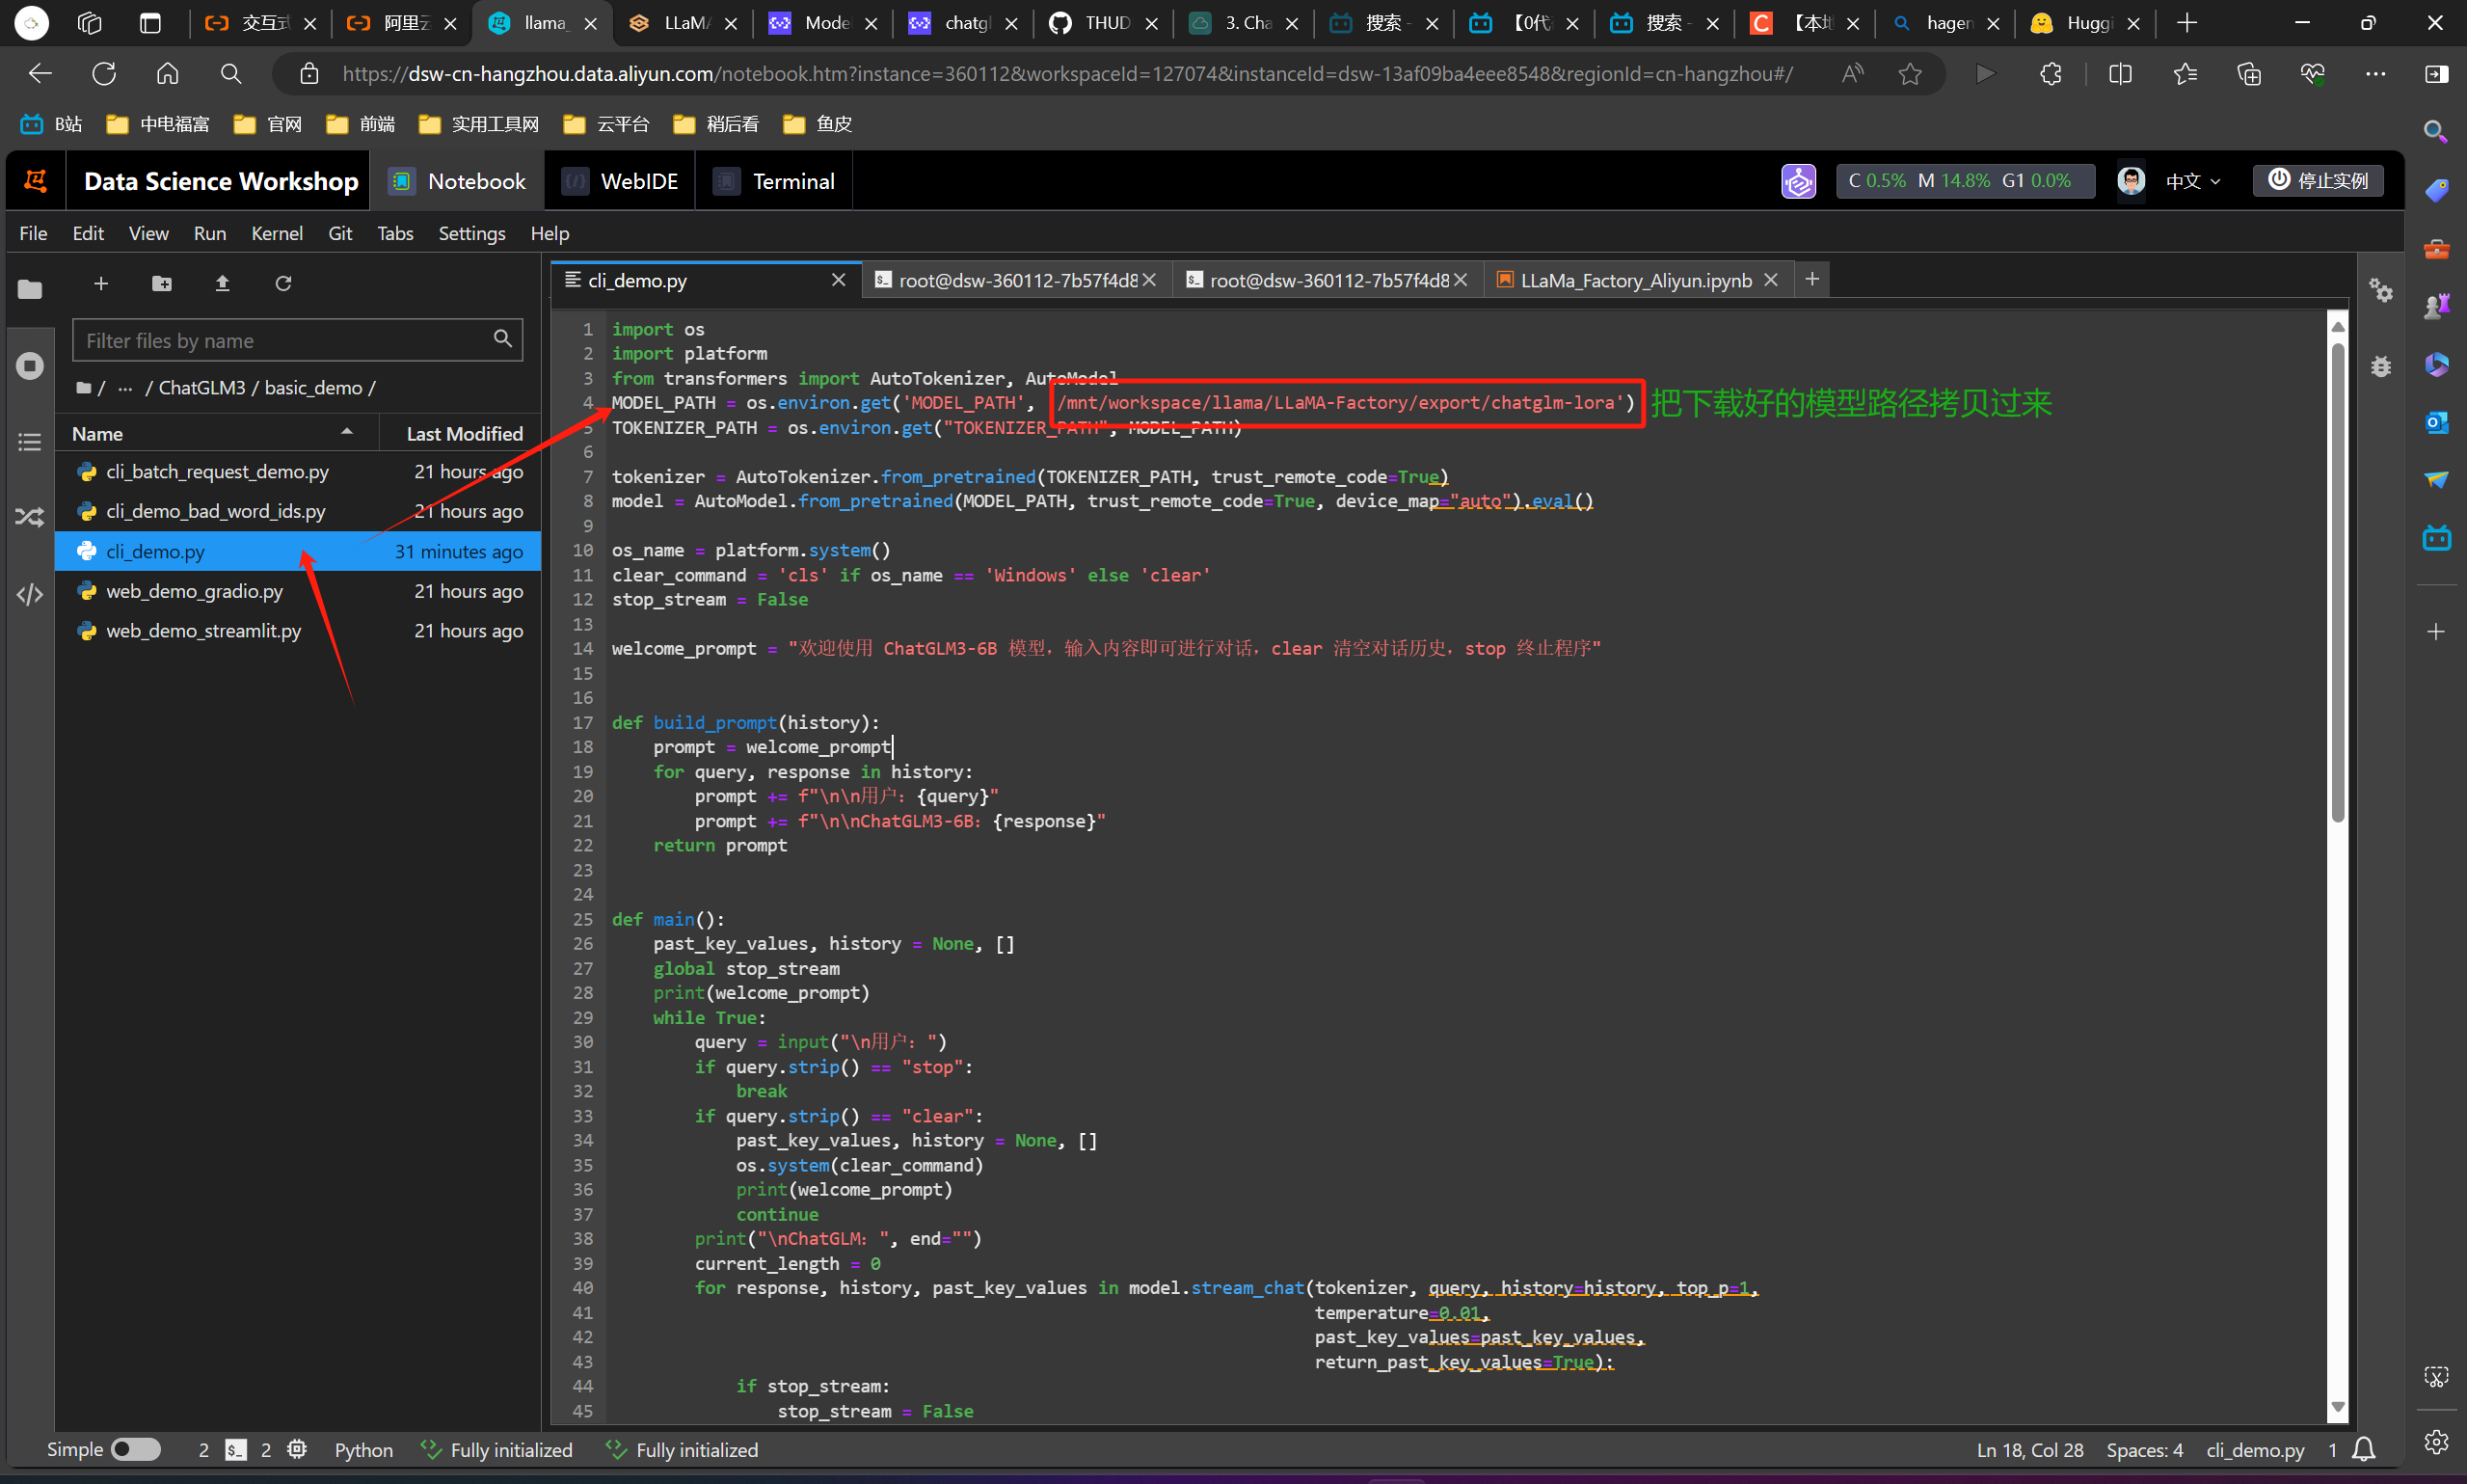Open the 中电福富 bookmark folder
The width and height of the screenshot is (2467, 1484).
point(158,124)
